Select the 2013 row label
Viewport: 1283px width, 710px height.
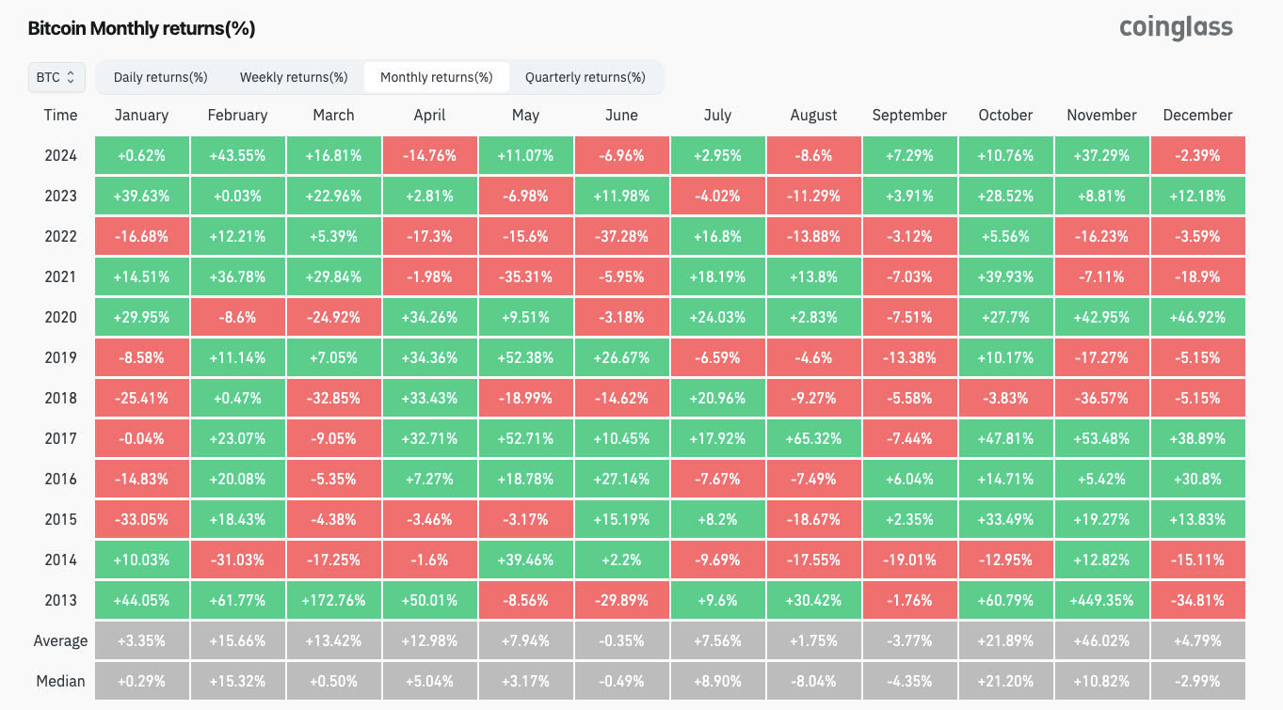60,600
